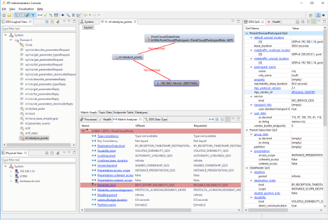Collapse the Domain 0 tree node
The width and height of the screenshot is (328, 220).
[x=11, y=40]
